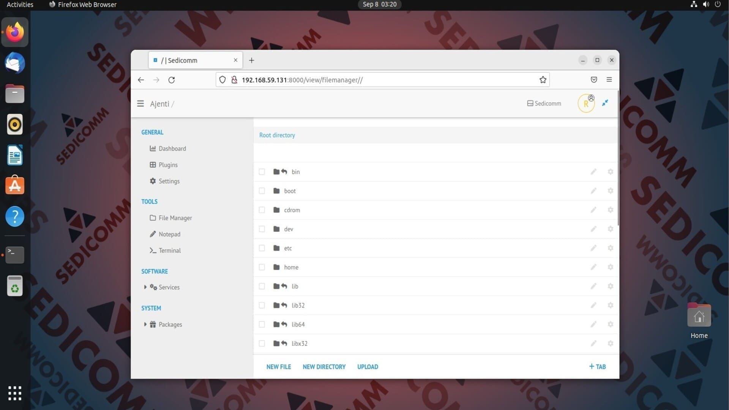This screenshot has height=410, width=729.
Task: Select the dev folder checkbox
Action: (x=262, y=229)
